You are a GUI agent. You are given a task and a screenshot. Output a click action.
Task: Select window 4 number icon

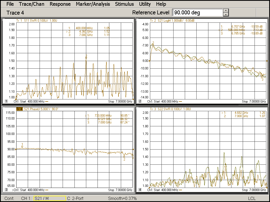(x=140, y=190)
